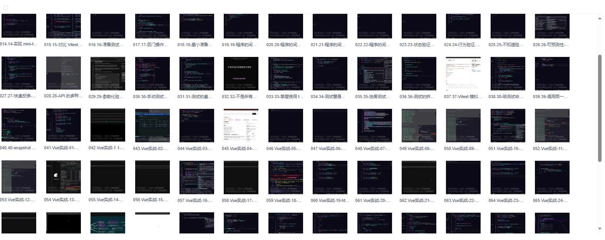Click the scrollbar down arrow
This screenshot has height=240, width=605.
[600, 229]
